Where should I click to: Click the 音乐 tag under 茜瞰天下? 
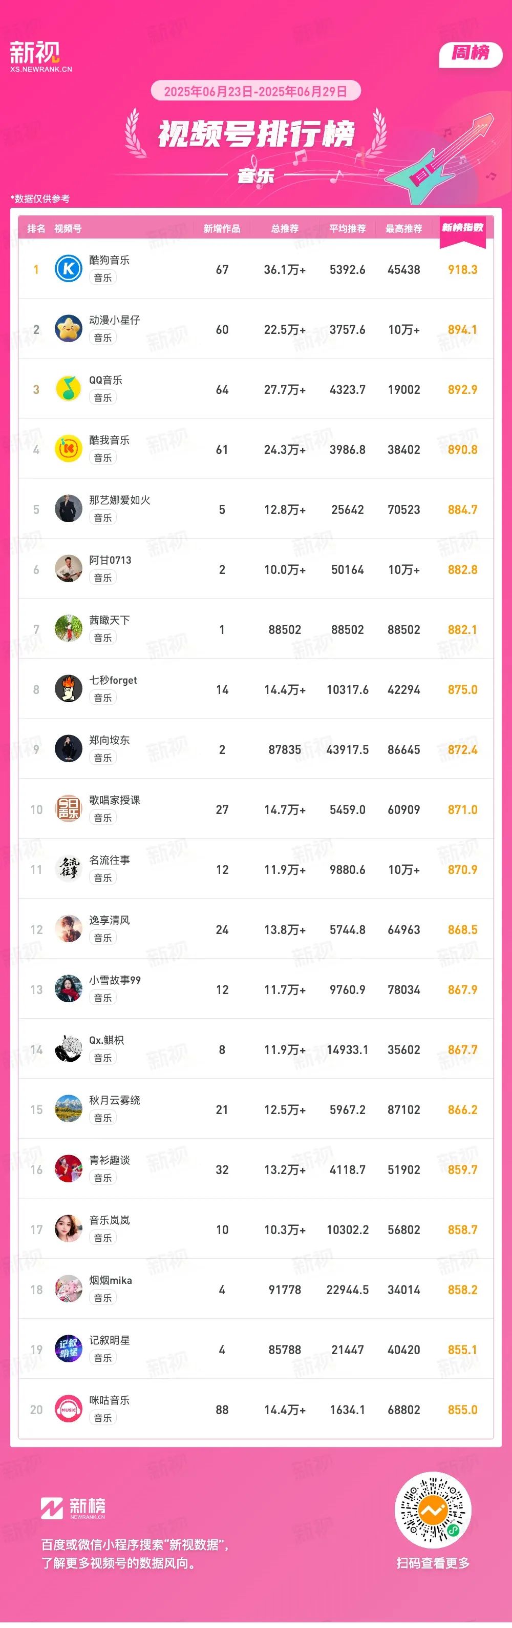(103, 638)
